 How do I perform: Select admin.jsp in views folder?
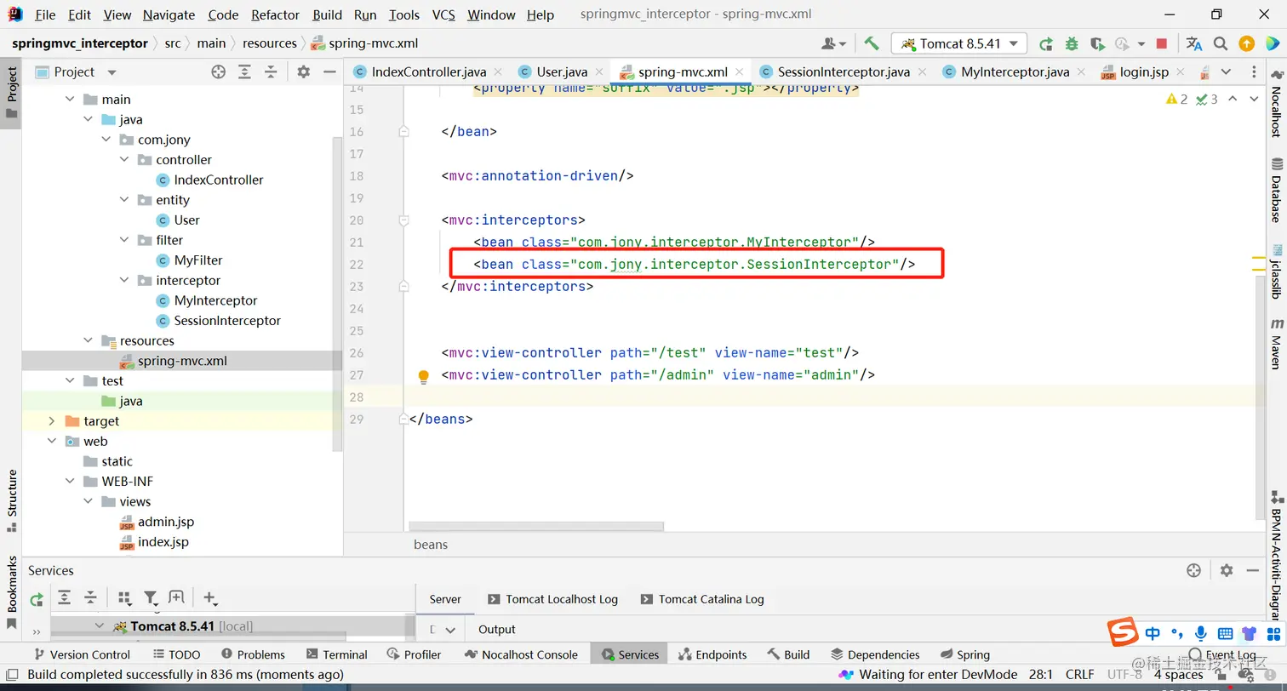pos(157,522)
